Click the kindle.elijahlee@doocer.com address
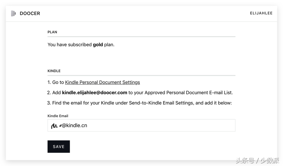The image size is (283, 166). pyautogui.click(x=95, y=93)
